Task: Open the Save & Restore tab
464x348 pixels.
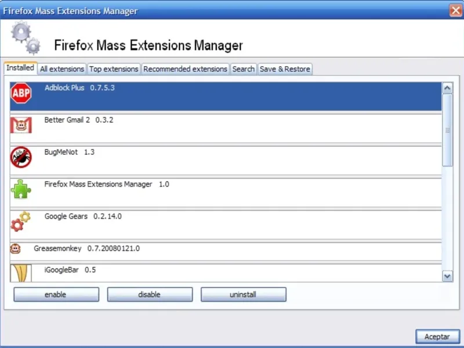Action: [285, 69]
